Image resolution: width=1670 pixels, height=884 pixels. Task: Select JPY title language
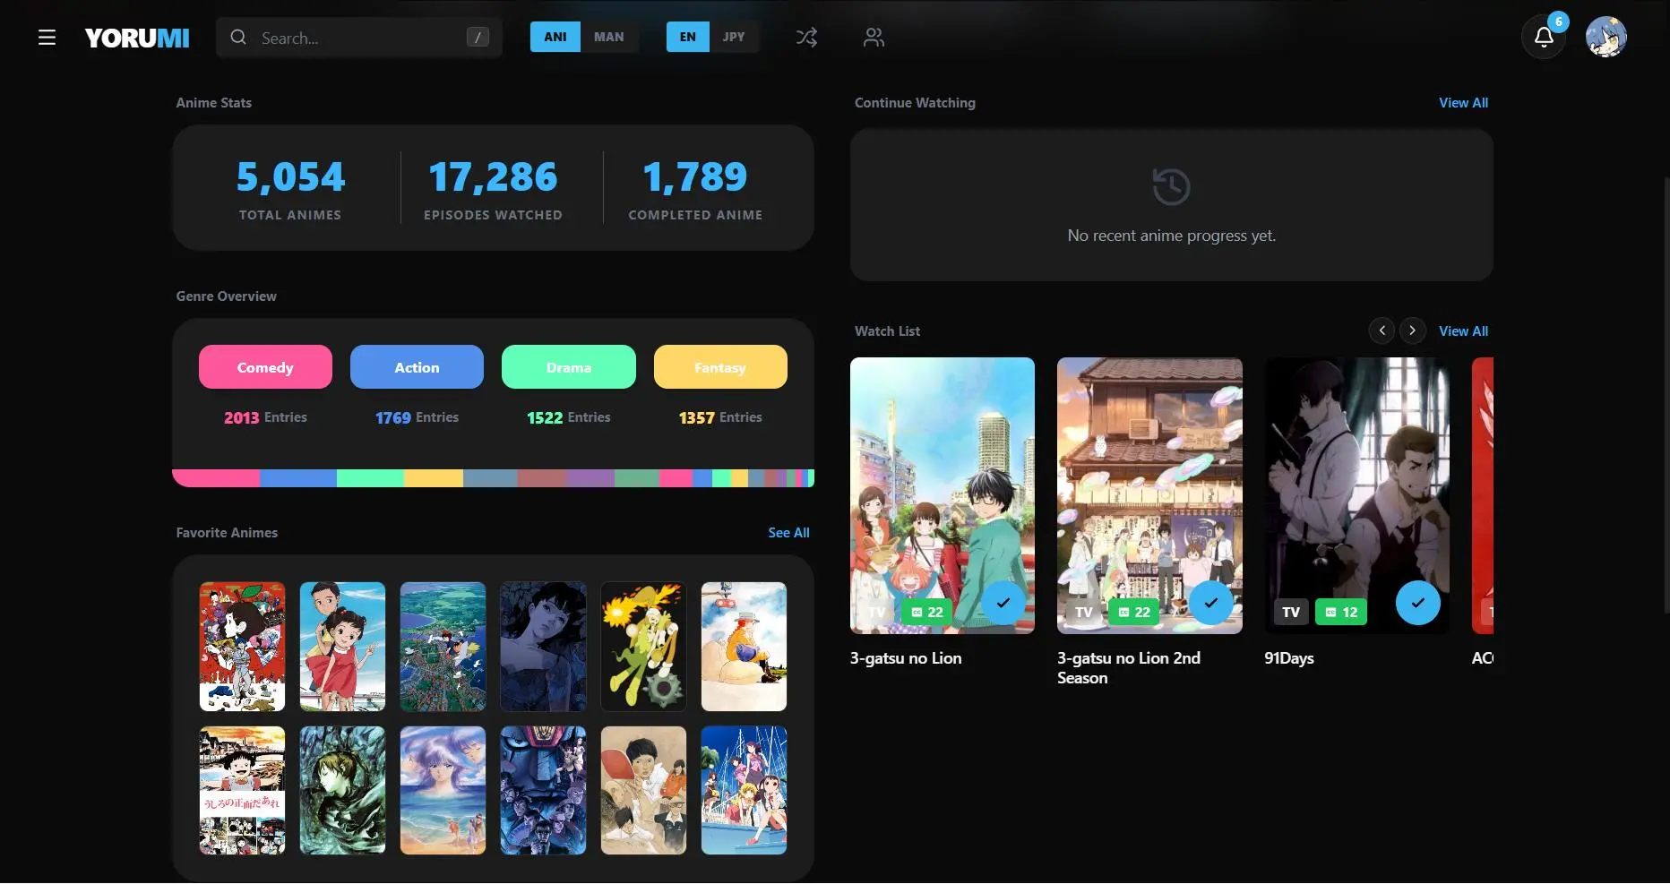click(734, 37)
